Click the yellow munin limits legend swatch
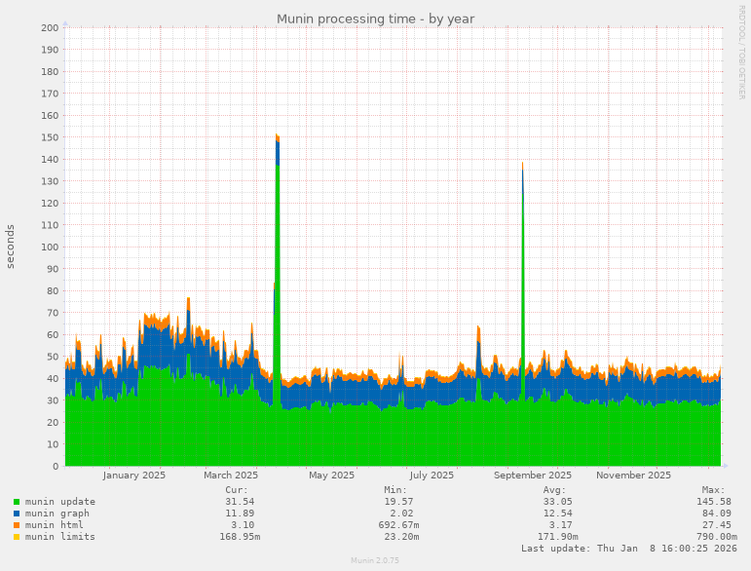 click(x=17, y=537)
